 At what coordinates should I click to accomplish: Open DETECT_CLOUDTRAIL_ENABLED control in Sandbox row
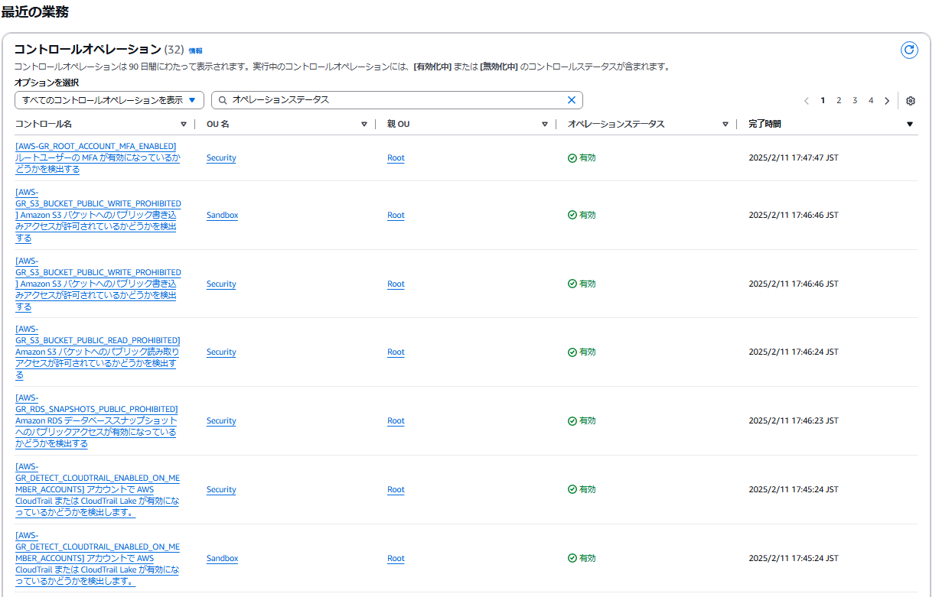pos(98,558)
